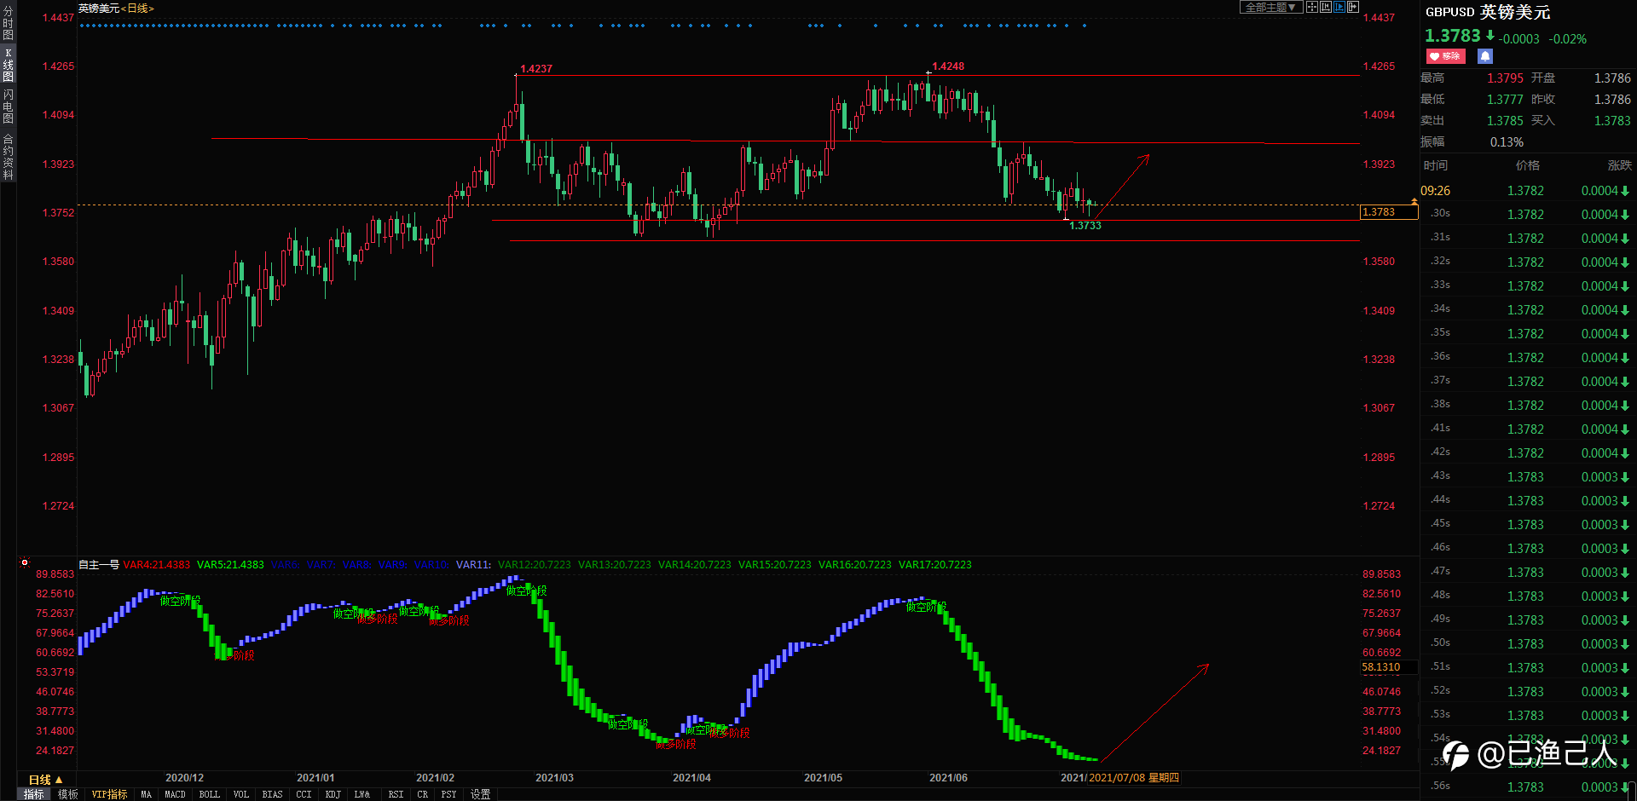Viewport: 1637px width, 801px height.
Task: Click the indicator panel circle marker icon
Action: point(25,562)
